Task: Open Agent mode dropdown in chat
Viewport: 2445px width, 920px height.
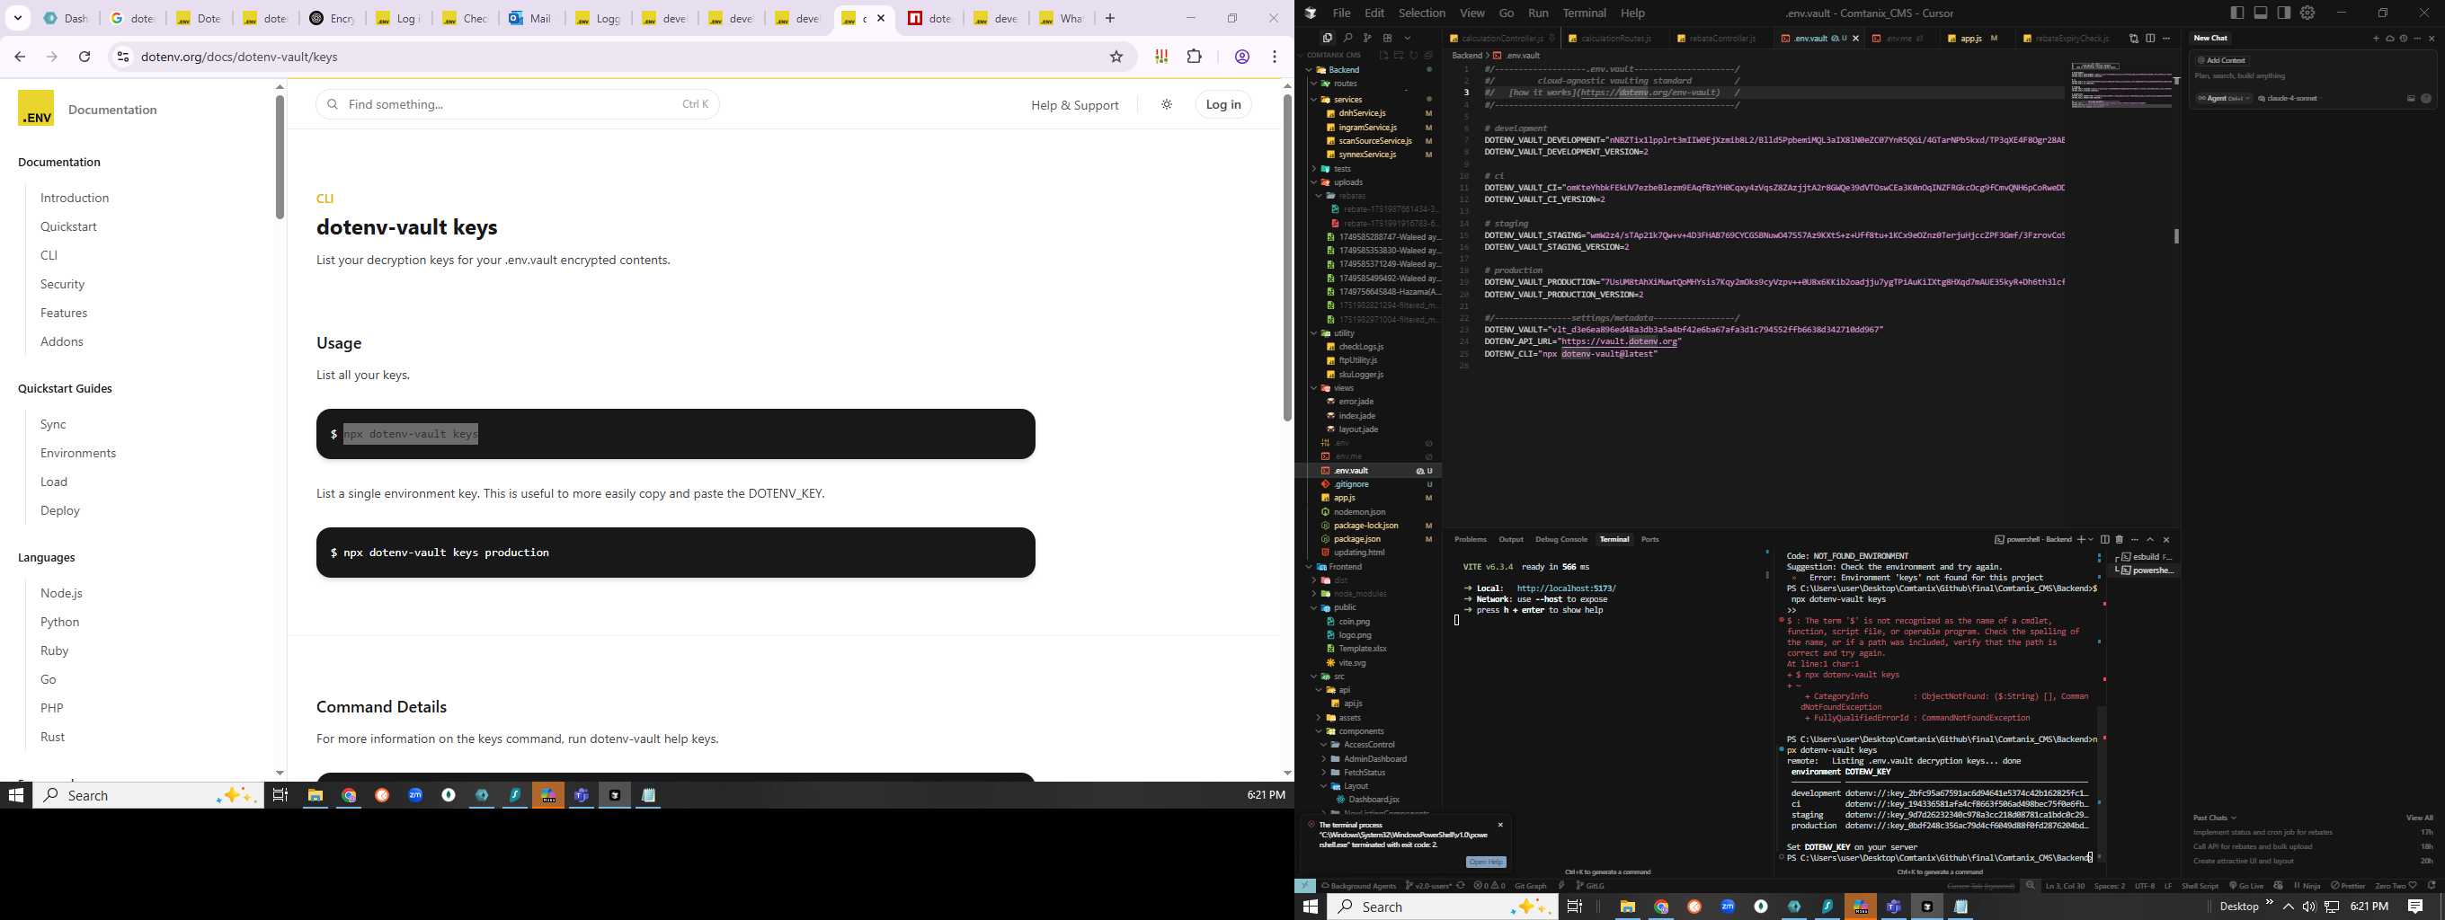Action: tap(2223, 99)
